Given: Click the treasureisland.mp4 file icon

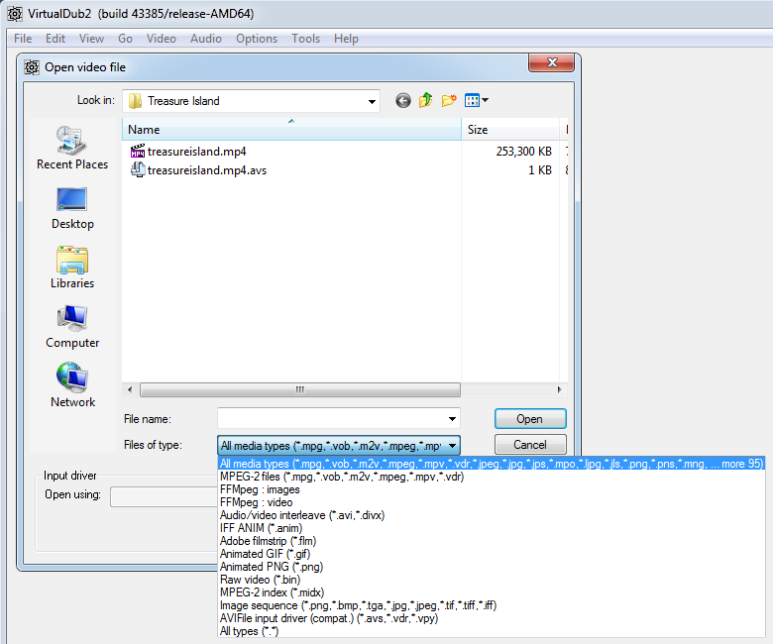Looking at the screenshot, I should tap(138, 151).
